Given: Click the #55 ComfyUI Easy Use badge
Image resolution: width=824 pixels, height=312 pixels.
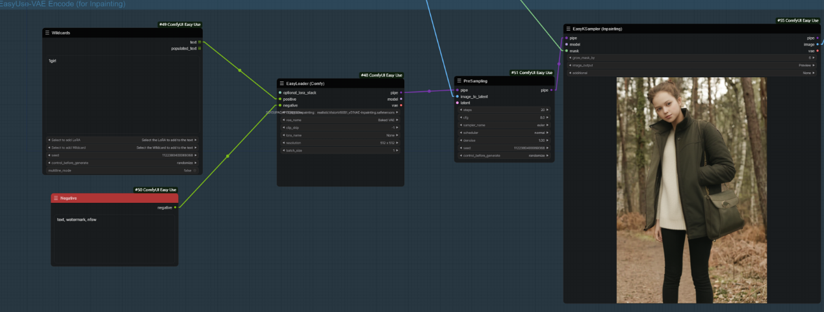Looking at the screenshot, I should 798,21.
